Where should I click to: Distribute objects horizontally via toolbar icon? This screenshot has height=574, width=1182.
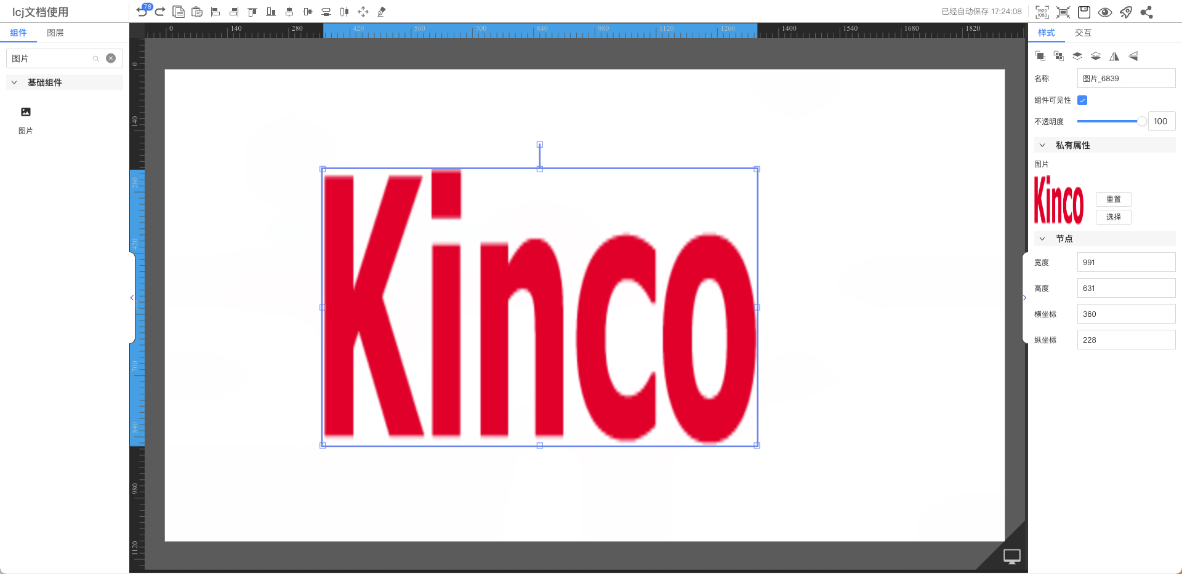coord(345,12)
